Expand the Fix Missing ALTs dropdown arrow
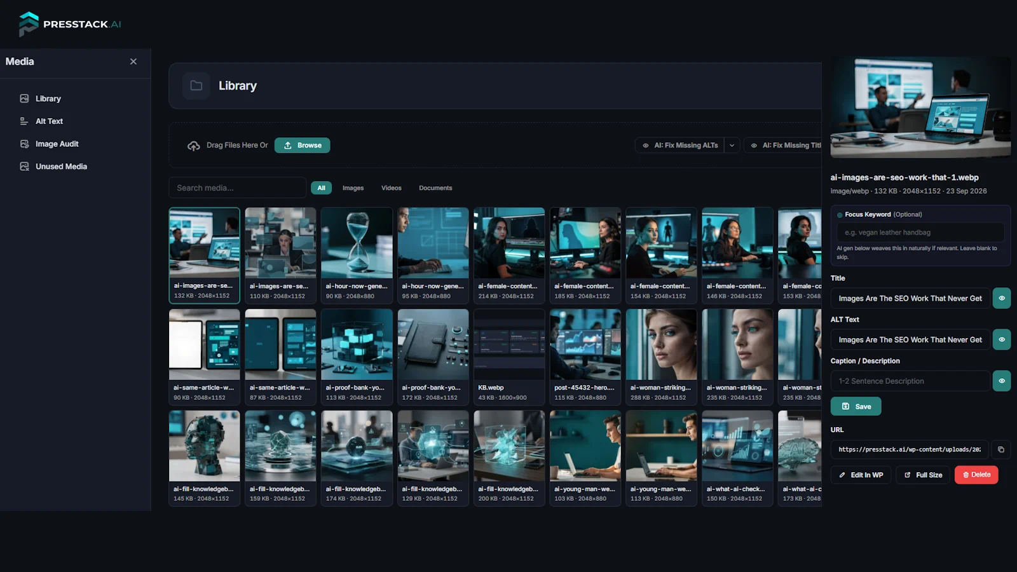The height and width of the screenshot is (572, 1017). pyautogui.click(x=732, y=146)
